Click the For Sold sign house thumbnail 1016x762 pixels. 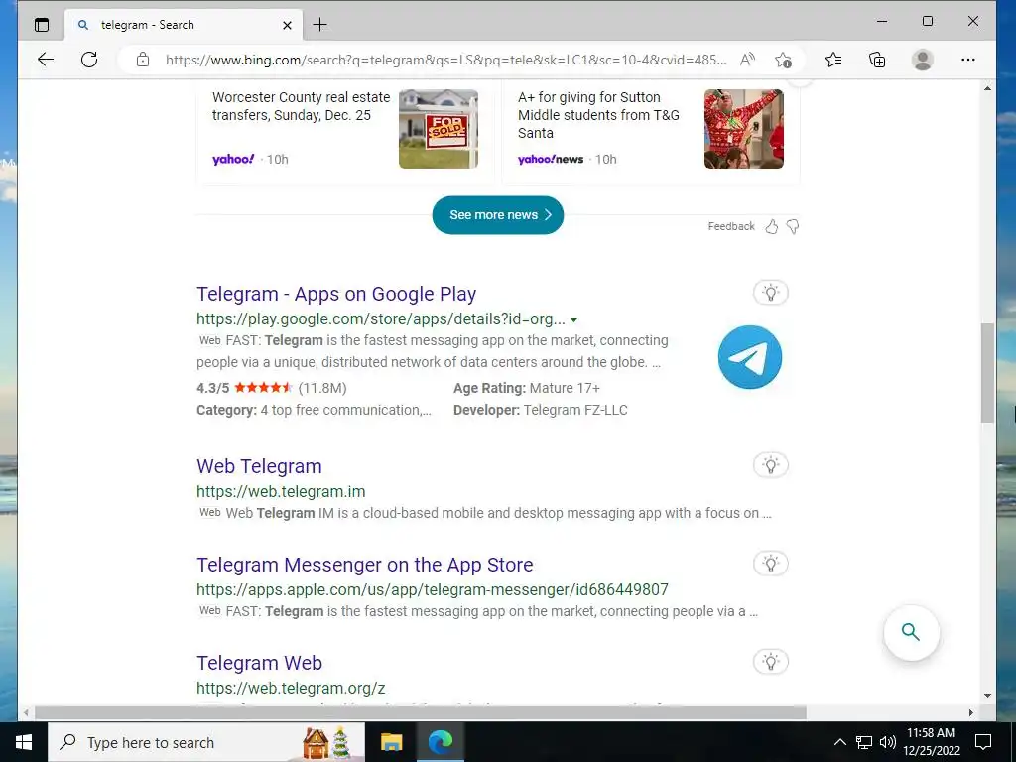(439, 129)
